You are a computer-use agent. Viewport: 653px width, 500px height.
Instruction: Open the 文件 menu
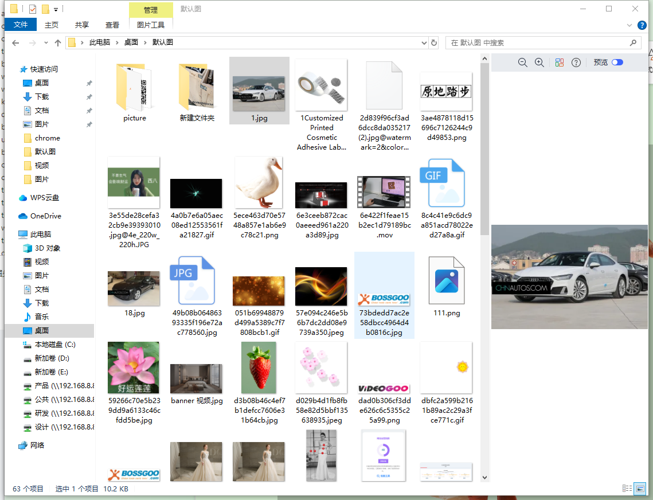click(21, 25)
